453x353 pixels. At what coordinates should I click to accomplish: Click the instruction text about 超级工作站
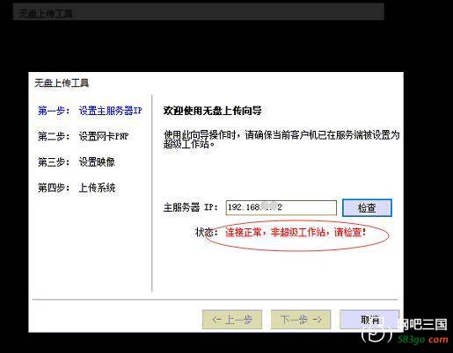pos(281,140)
